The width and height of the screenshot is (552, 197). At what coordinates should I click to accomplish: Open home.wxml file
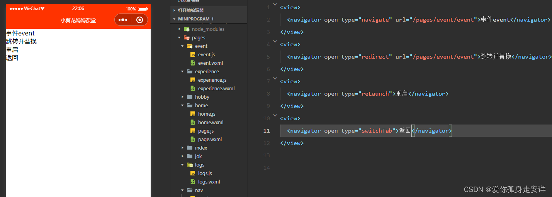[x=211, y=122]
